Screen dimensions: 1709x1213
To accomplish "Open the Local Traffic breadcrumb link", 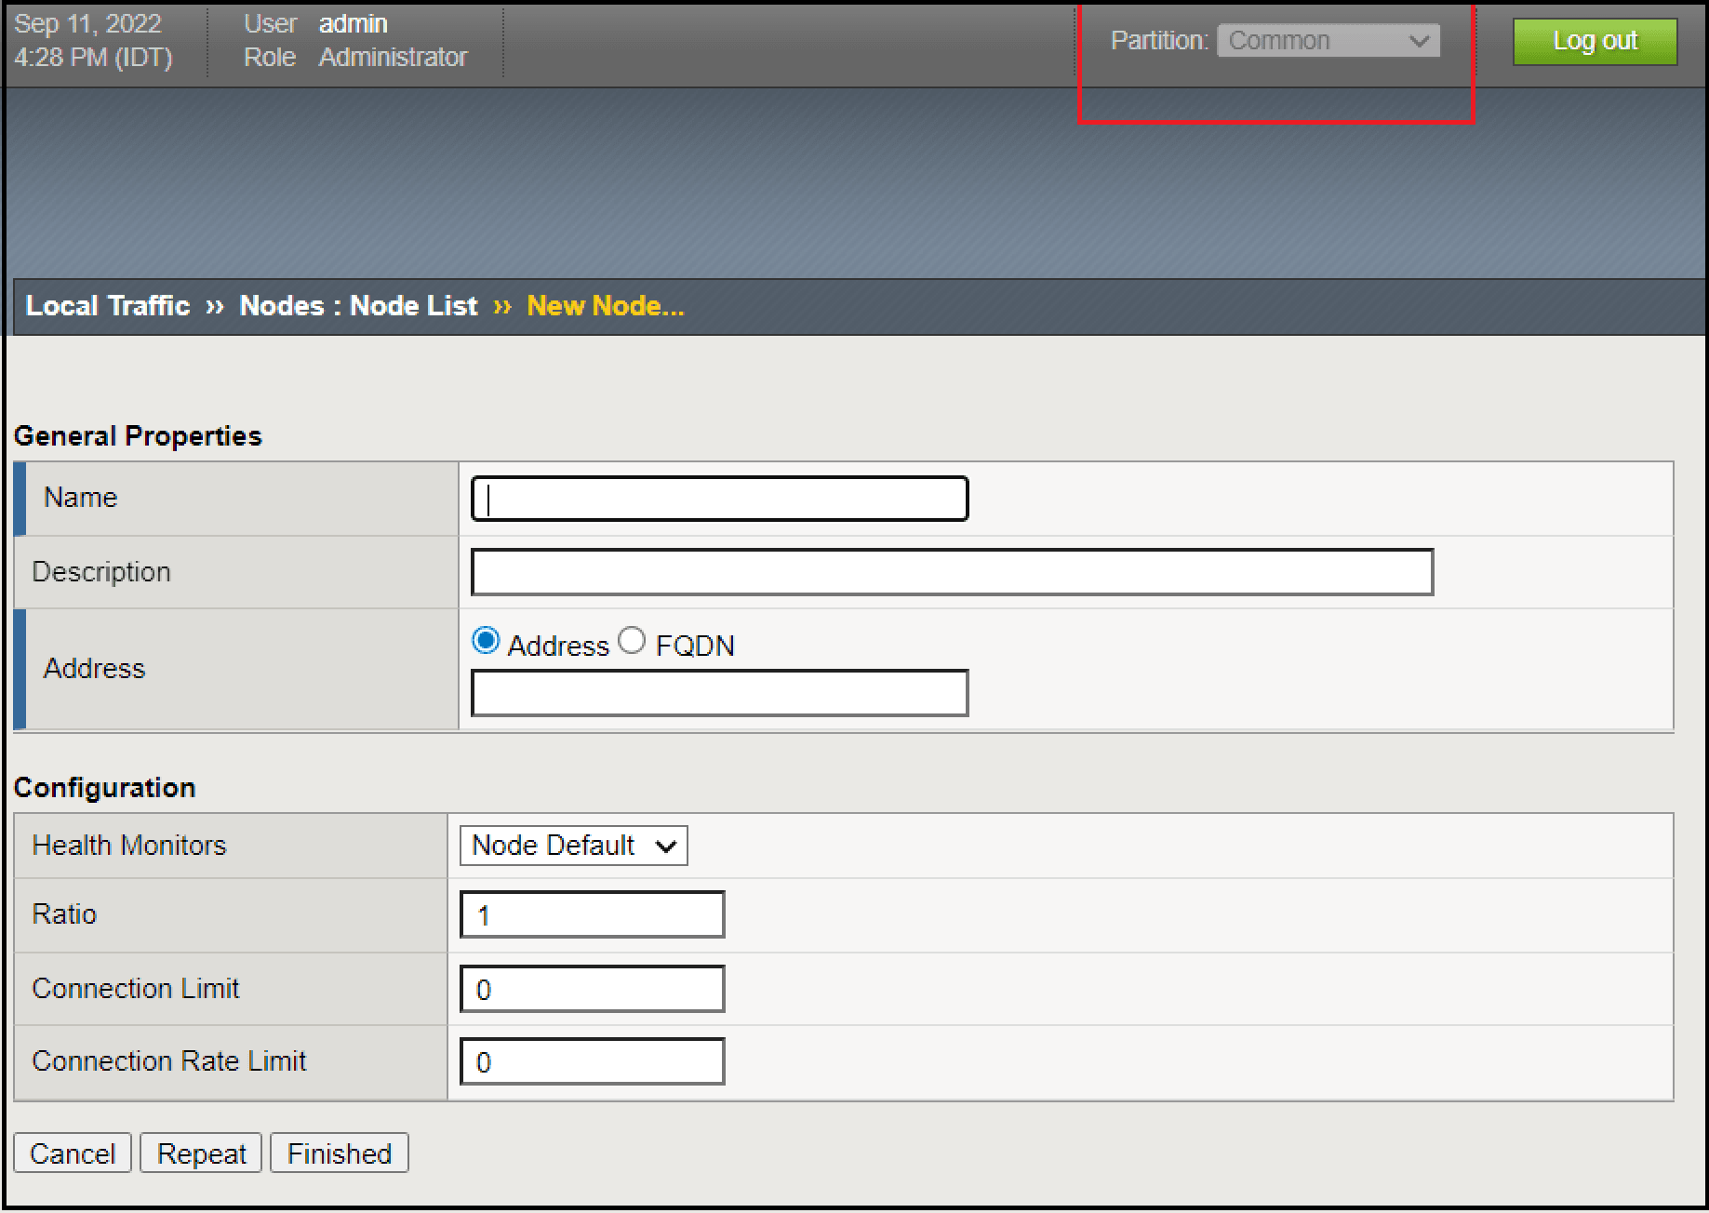I will coord(107,305).
